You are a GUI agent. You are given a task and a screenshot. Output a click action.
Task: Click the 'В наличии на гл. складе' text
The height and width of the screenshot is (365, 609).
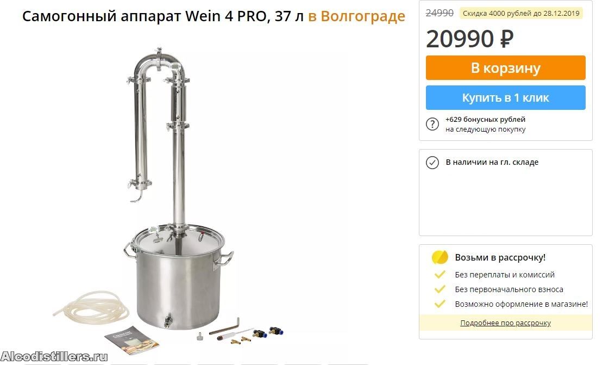pos(492,162)
